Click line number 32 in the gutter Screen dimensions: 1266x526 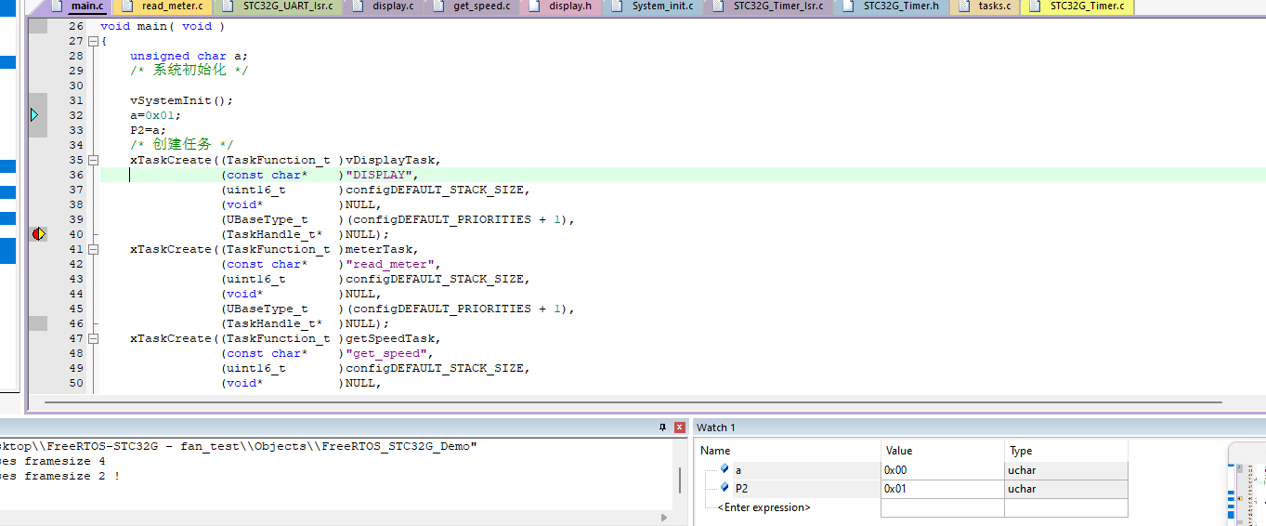[x=76, y=115]
